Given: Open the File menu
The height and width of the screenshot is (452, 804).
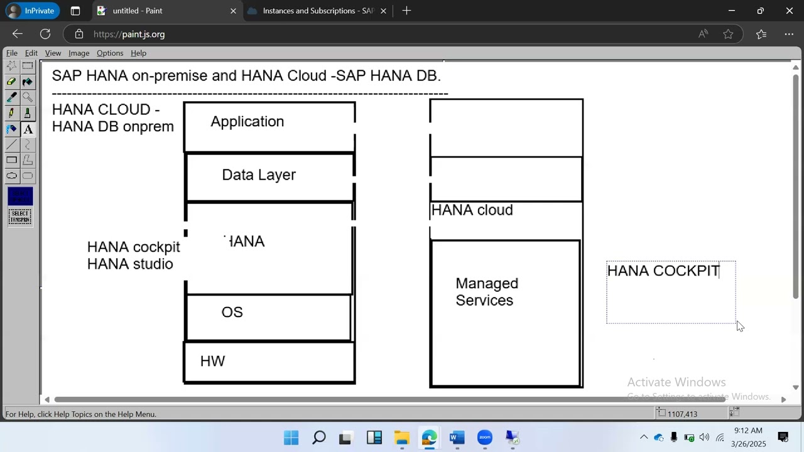Looking at the screenshot, I should [12, 53].
